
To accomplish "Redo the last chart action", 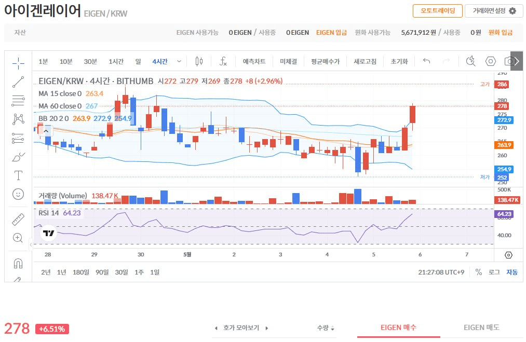I will [446, 61].
